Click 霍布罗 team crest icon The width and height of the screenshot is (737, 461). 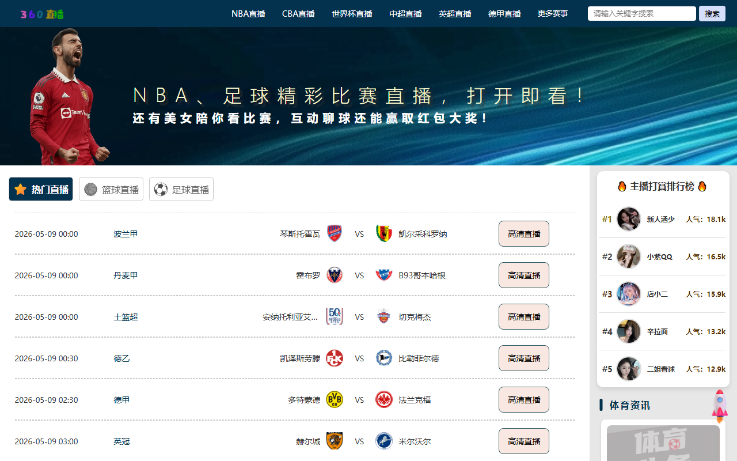coord(335,275)
